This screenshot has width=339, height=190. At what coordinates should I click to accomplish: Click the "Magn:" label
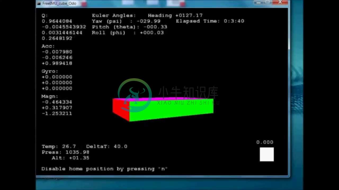tap(50, 97)
